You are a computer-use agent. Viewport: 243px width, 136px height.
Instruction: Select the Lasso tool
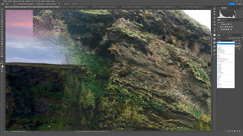tap(2, 14)
